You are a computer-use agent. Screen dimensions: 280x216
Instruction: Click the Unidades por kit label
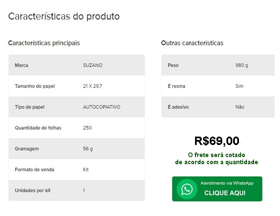point(33,191)
